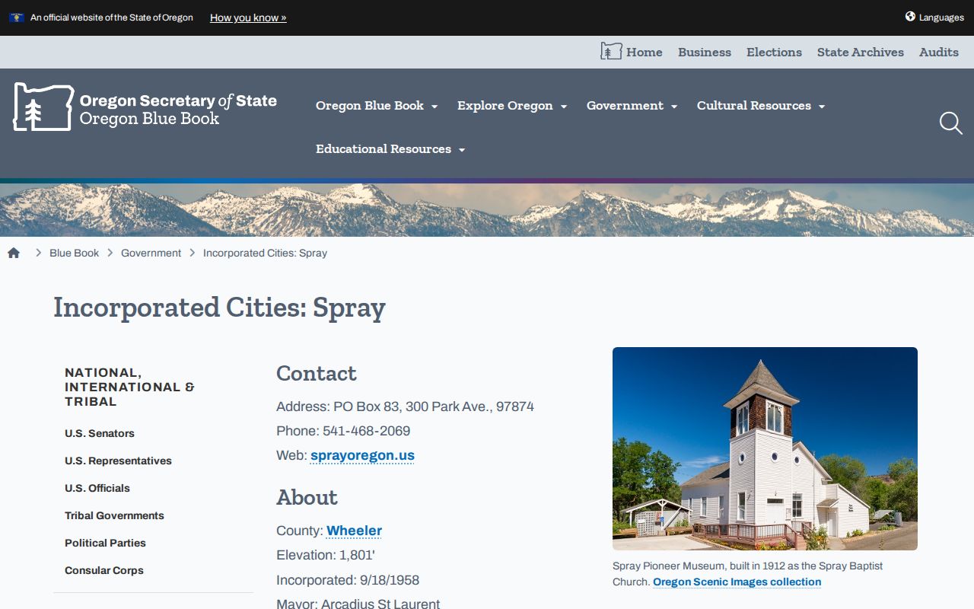This screenshot has height=609, width=974.
Task: Open the Wheeler county link
Action: (354, 531)
